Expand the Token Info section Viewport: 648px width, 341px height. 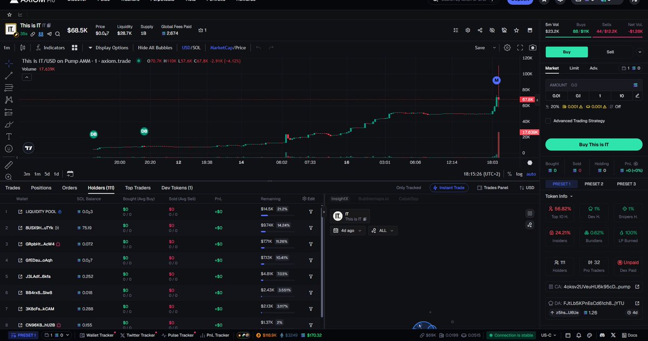(559, 197)
